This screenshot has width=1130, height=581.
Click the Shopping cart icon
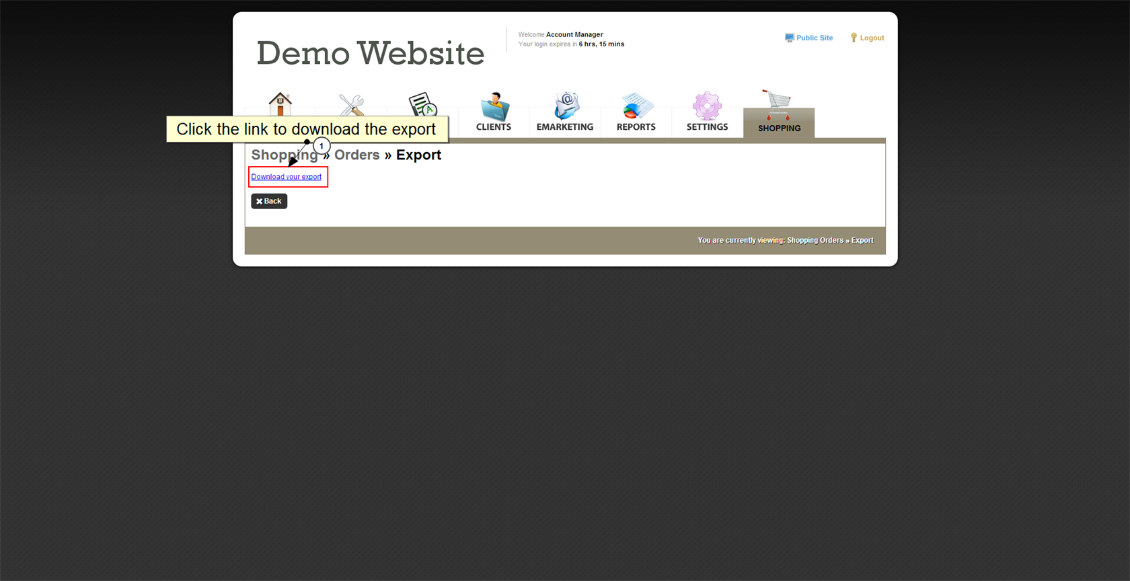click(x=778, y=105)
